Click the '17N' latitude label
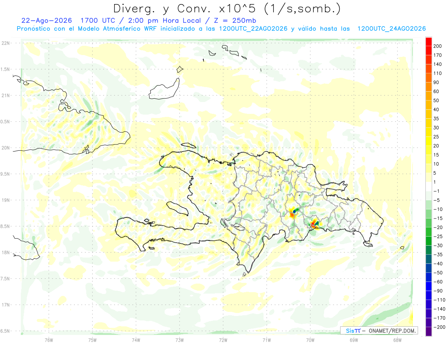The image size is (446, 345). [5, 305]
